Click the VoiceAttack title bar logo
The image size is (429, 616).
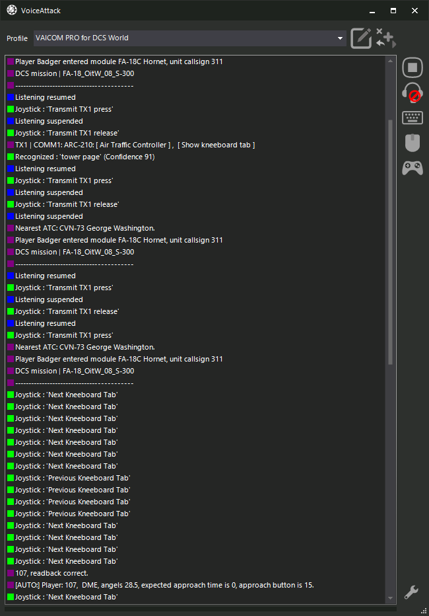(12, 10)
